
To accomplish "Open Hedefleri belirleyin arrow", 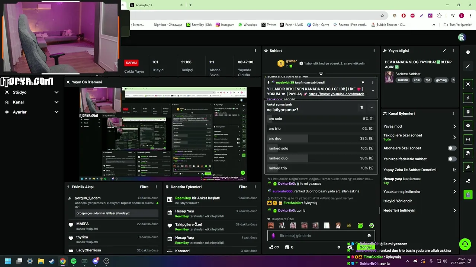I will pos(454,210).
